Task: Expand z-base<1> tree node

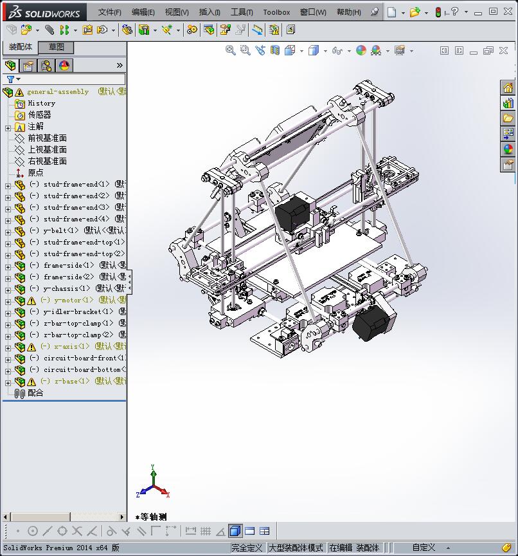Action: coord(8,383)
